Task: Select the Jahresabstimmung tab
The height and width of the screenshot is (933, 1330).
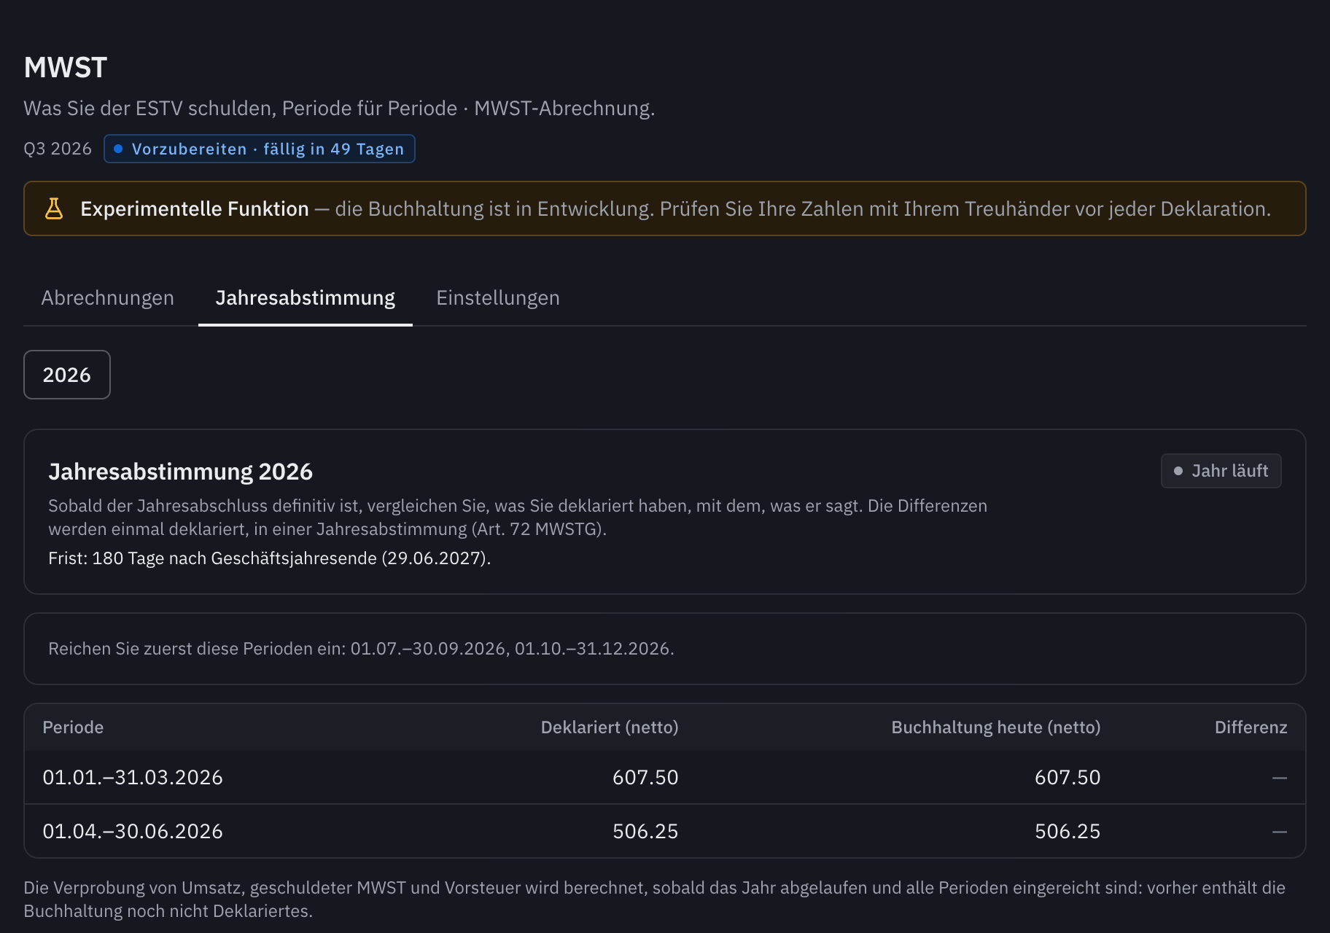Action: click(x=305, y=297)
